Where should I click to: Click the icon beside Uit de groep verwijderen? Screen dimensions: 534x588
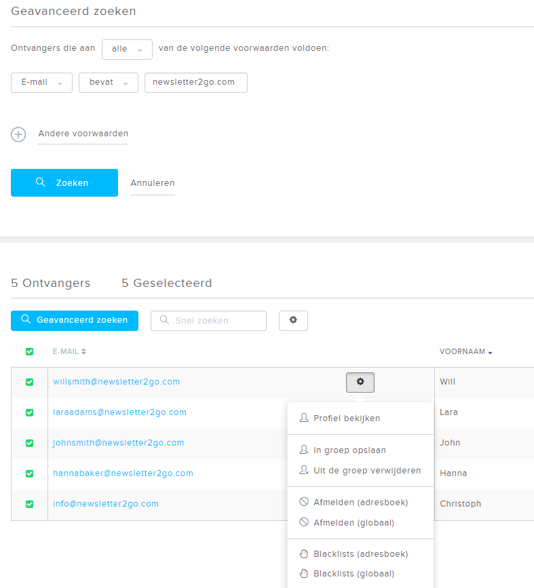[x=304, y=470]
